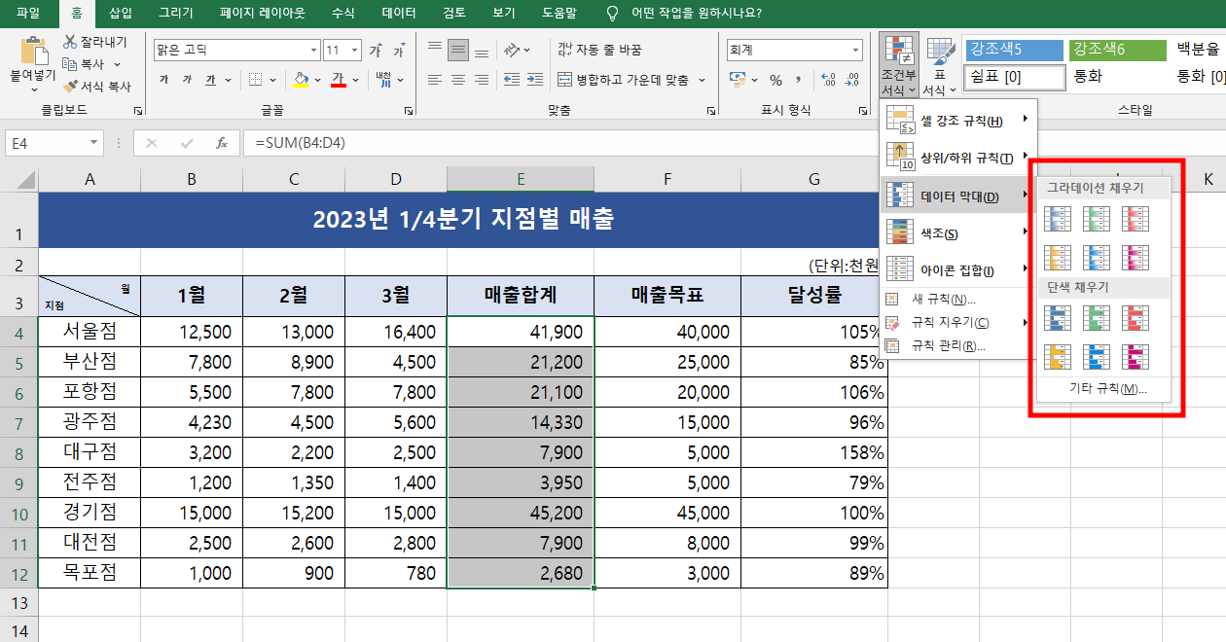1226x642 pixels.
Task: Click the increase font size icon
Action: [376, 50]
